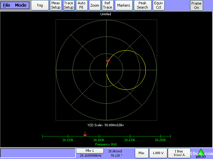
Task: Click the 28.283k frequency label
Action: 160,140
